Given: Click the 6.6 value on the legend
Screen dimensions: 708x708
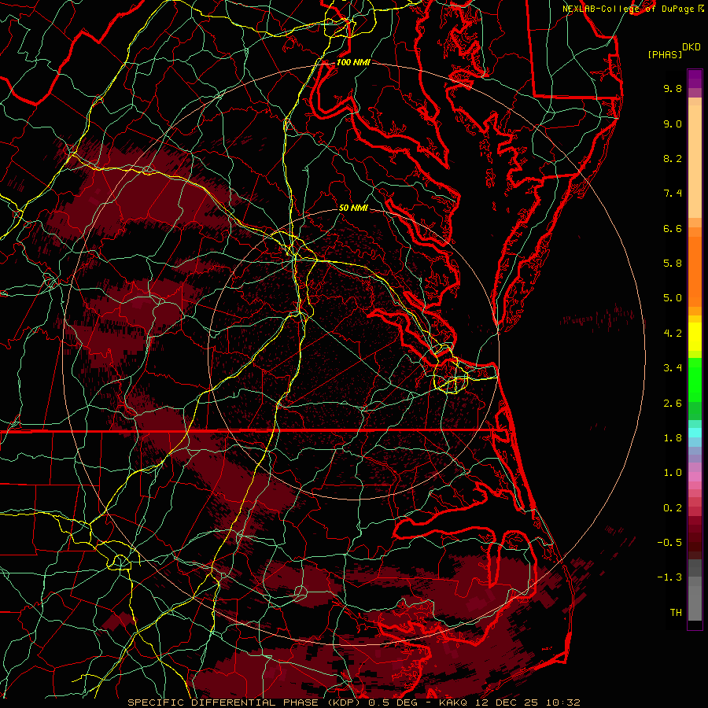Looking at the screenshot, I should [673, 228].
